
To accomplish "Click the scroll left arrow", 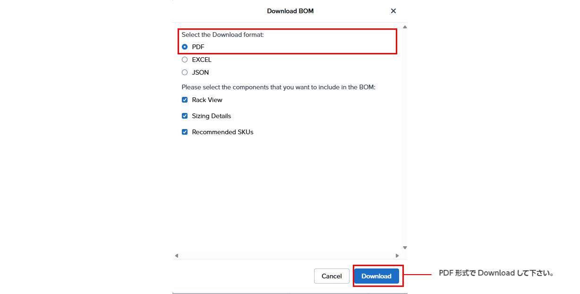I will click(x=177, y=256).
